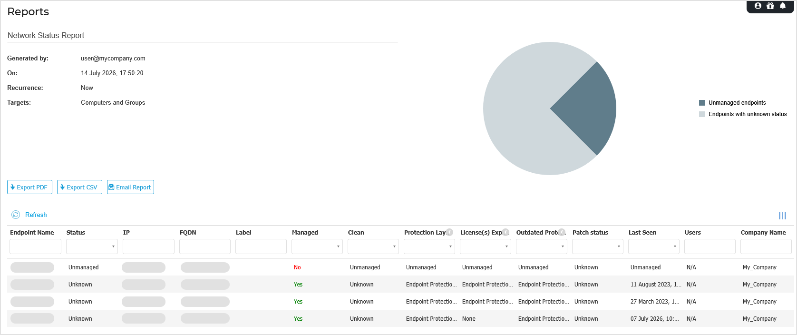Click the Users filter field
797x335 pixels.
pyautogui.click(x=710, y=246)
